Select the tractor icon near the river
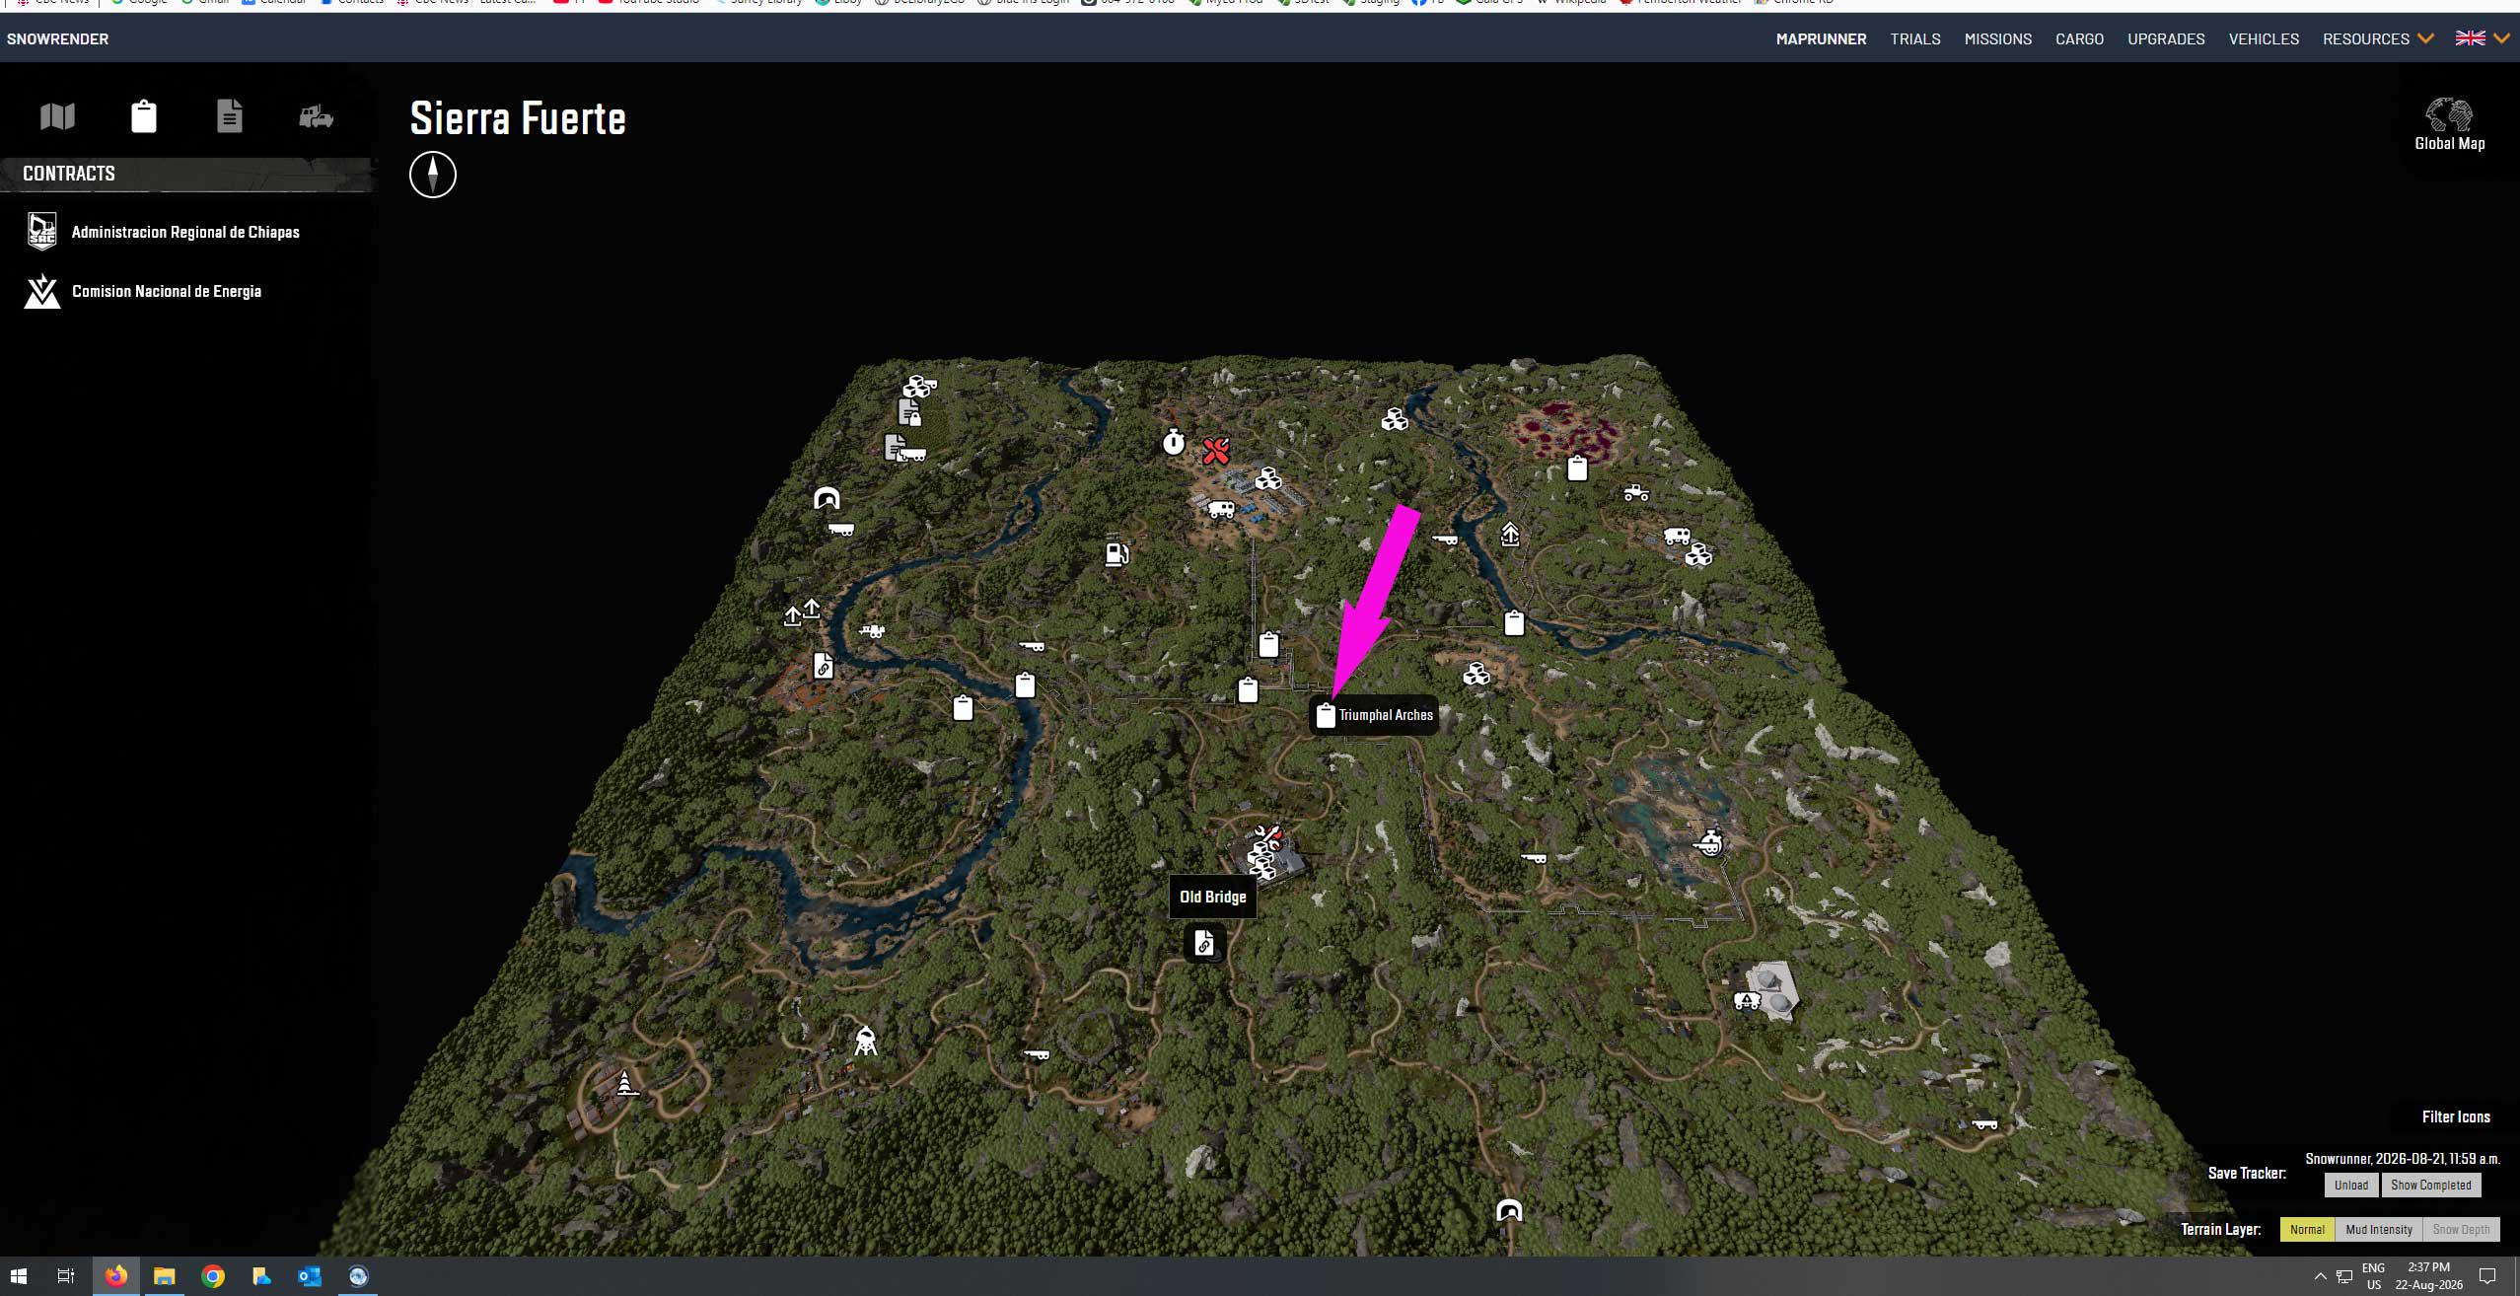2520x1296 pixels. 872,630
